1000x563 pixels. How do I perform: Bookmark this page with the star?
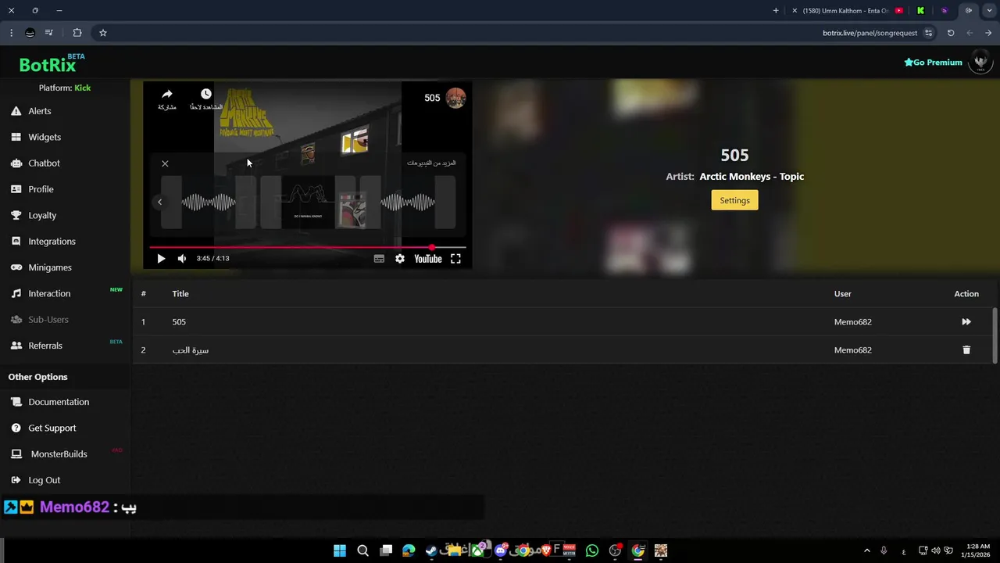[102, 33]
